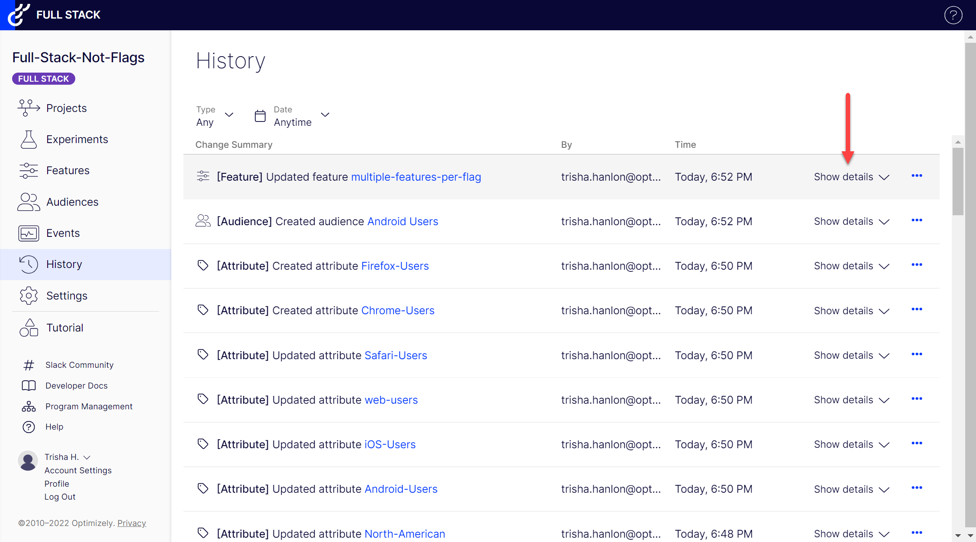
Task: Open Trisha H. account dropdown
Action: [67, 457]
